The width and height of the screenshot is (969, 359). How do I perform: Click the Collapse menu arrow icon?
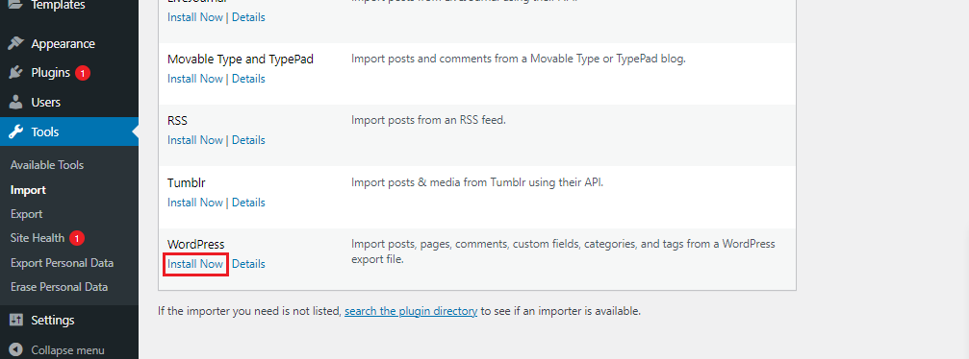click(x=16, y=349)
